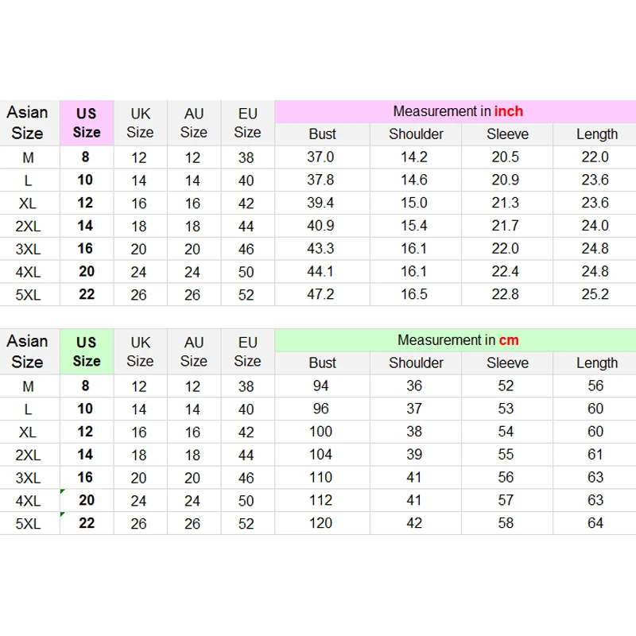
Task: Click the EU Size header in bottom table
Action: [x=247, y=351]
